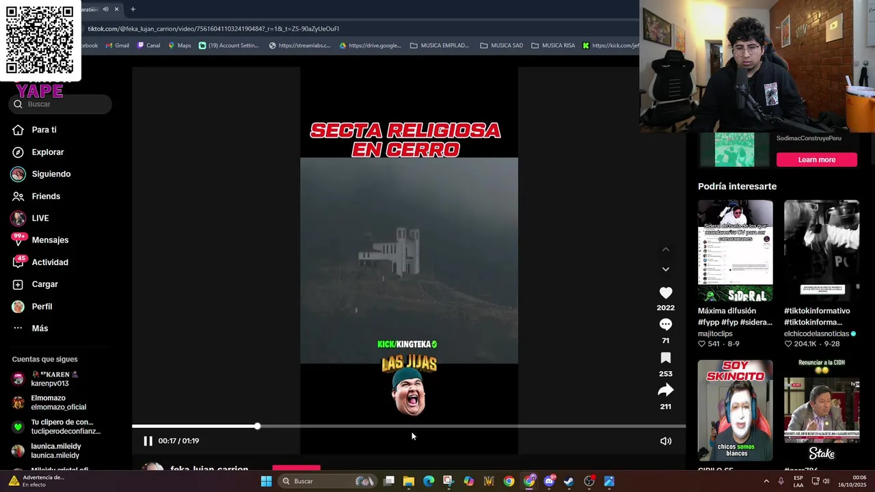Click the microphone icon in system tray
Screen dimensions: 875x492
point(781,481)
